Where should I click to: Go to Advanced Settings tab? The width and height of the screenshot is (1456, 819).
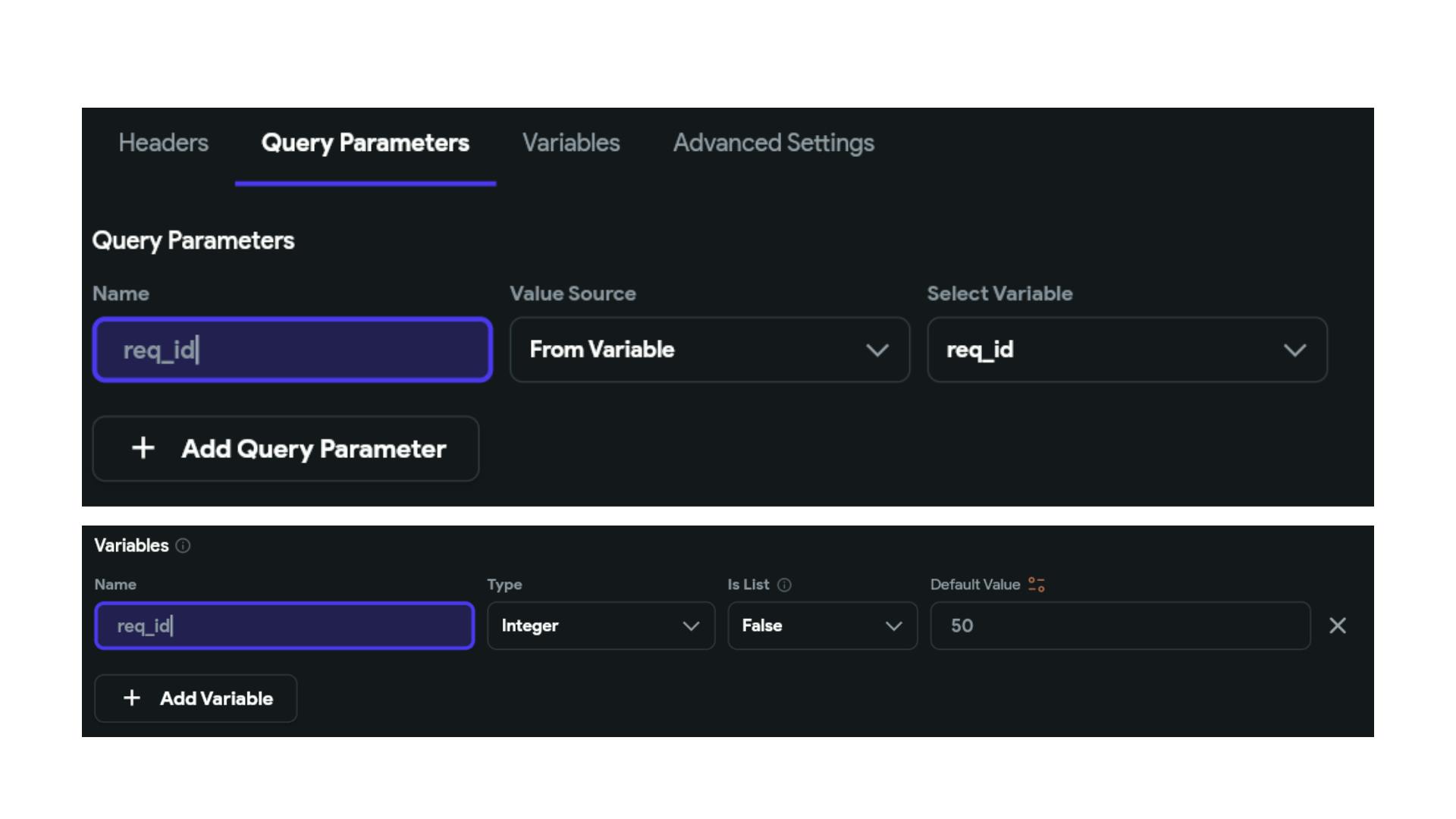click(x=773, y=143)
